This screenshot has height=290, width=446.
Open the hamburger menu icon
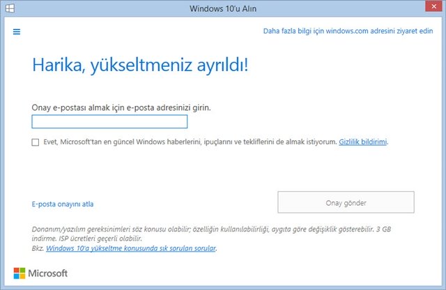pos(17,31)
